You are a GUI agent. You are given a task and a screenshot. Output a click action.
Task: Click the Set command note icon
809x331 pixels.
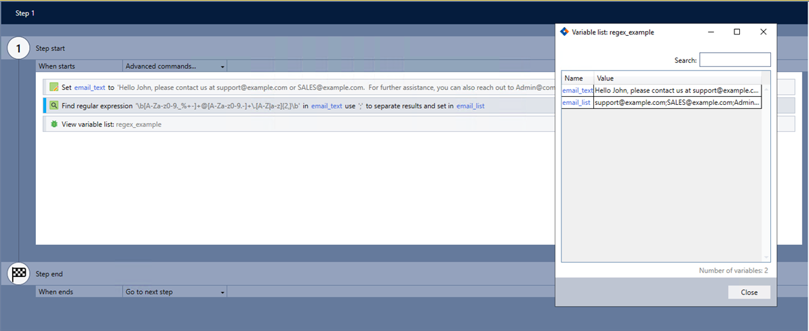[x=54, y=87]
